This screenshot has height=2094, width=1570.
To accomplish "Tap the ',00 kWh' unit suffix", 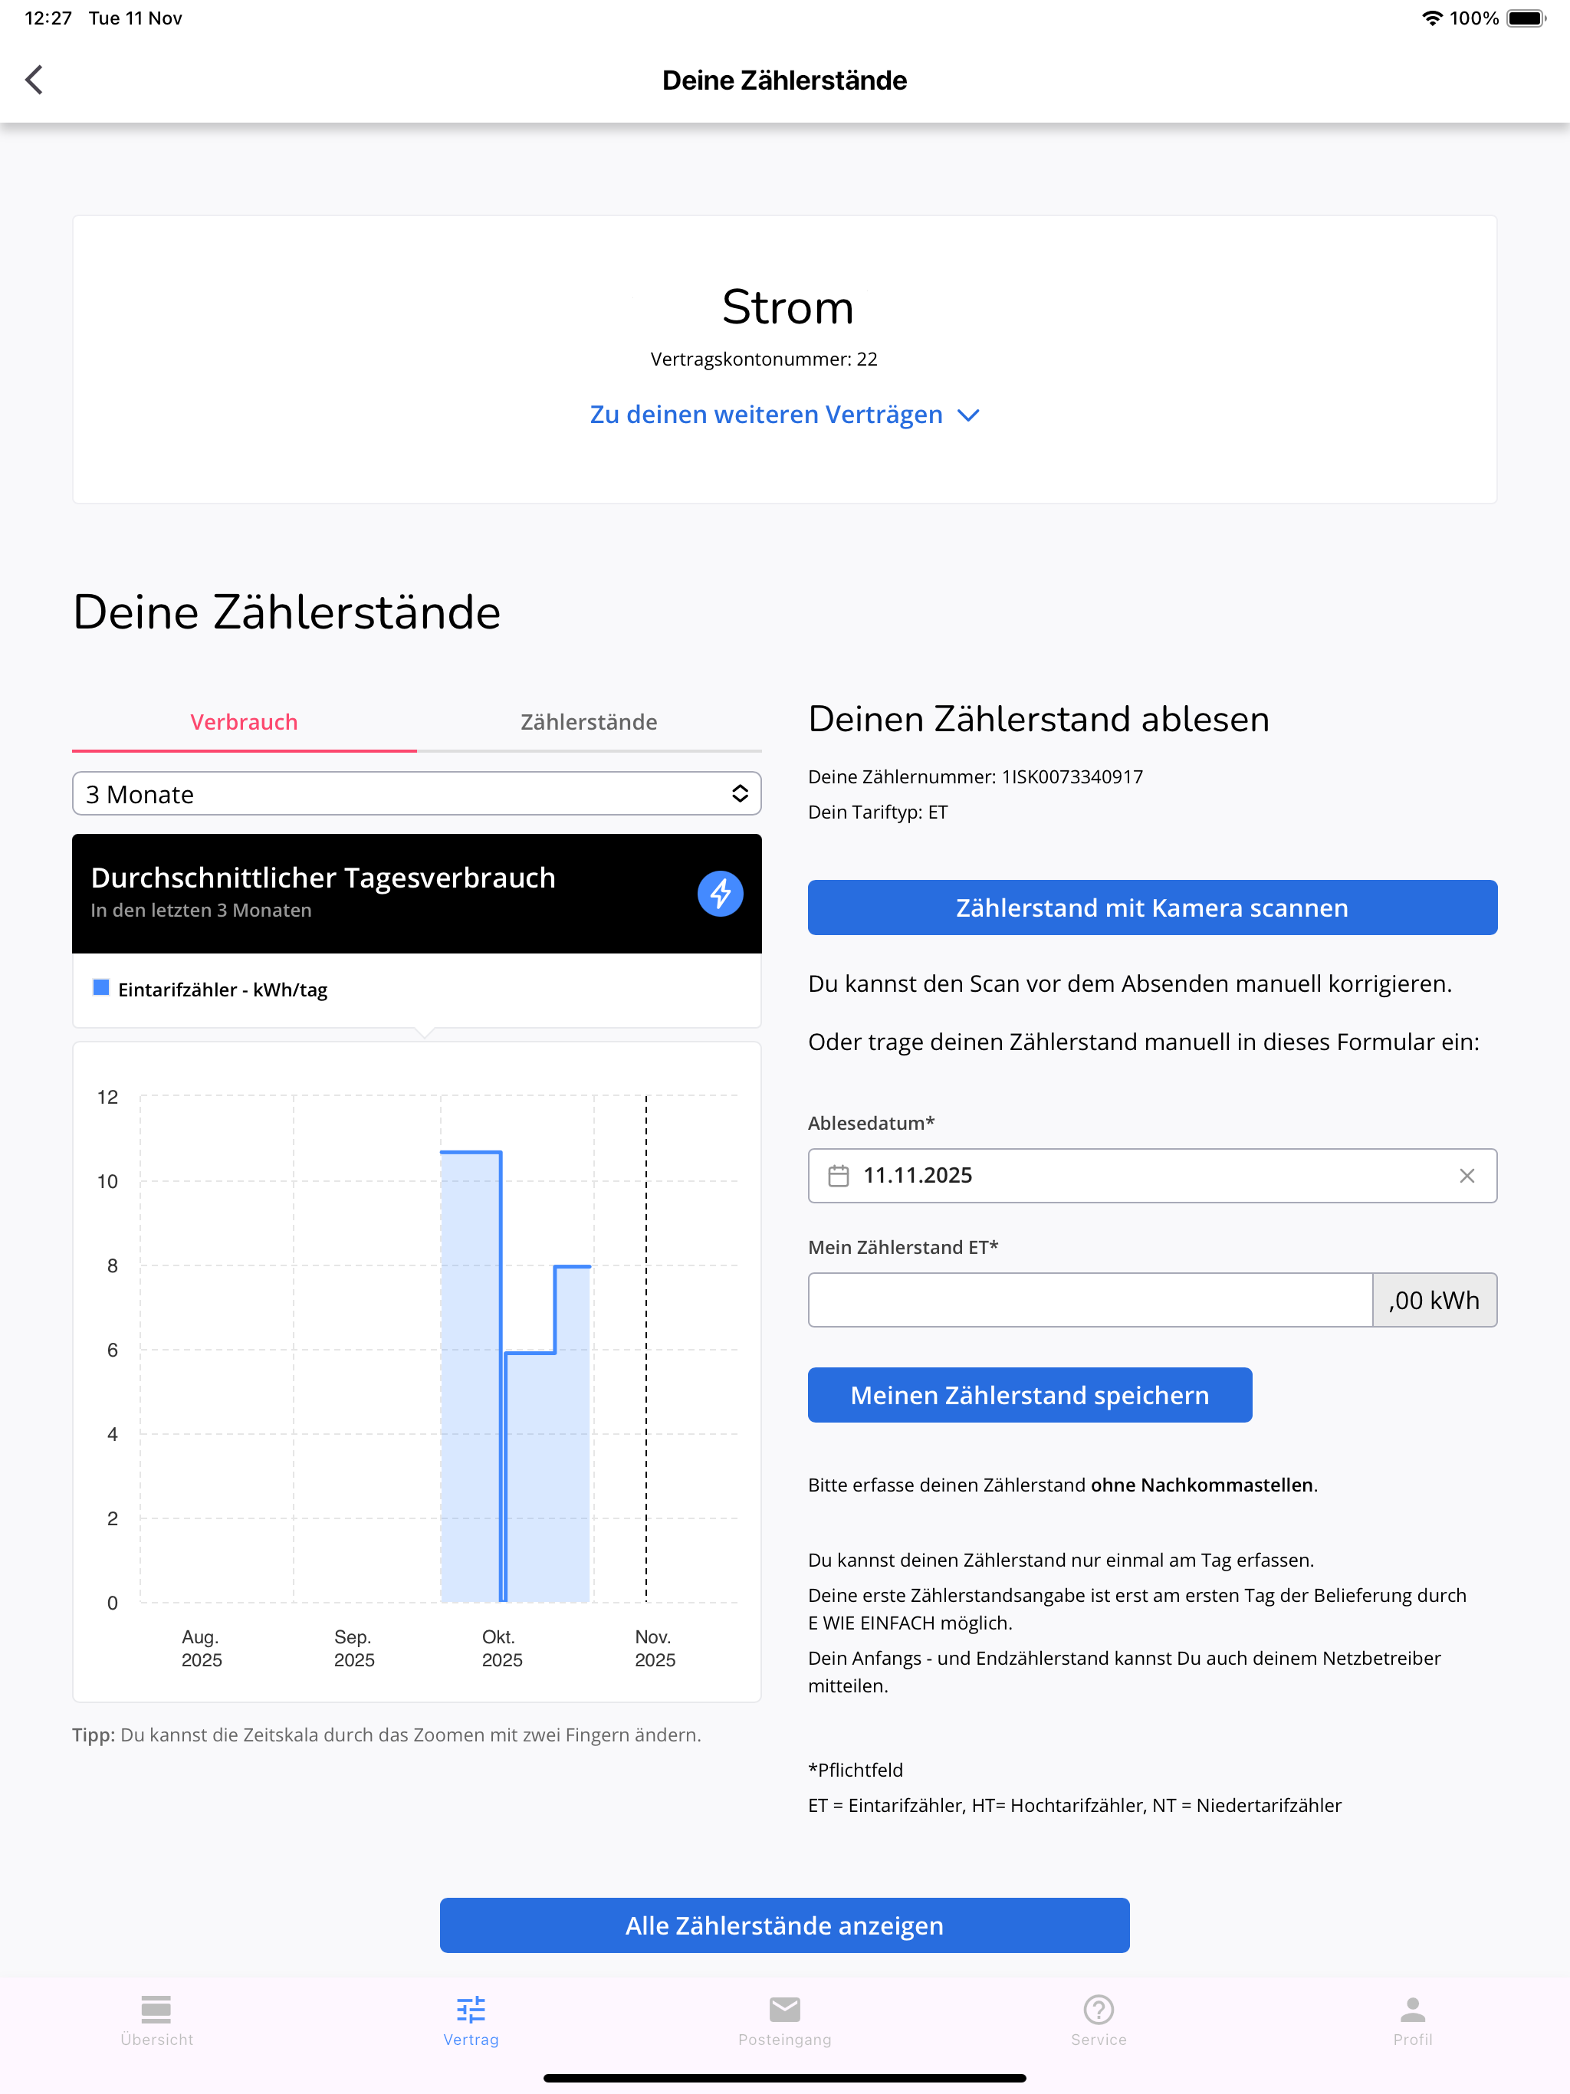I will click(x=1434, y=1300).
